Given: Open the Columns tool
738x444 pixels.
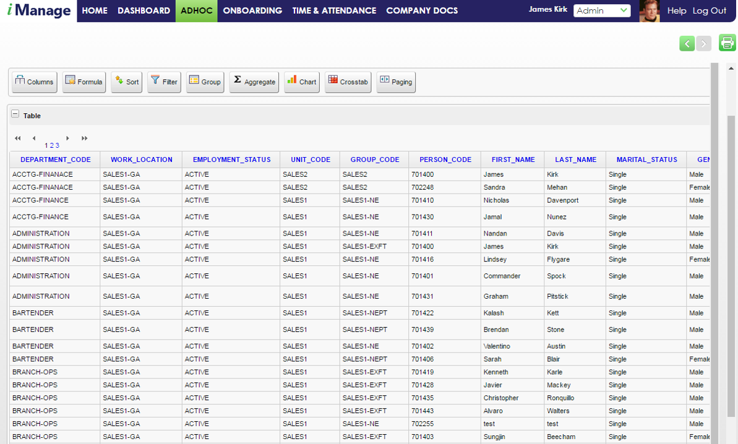Looking at the screenshot, I should 35,82.
